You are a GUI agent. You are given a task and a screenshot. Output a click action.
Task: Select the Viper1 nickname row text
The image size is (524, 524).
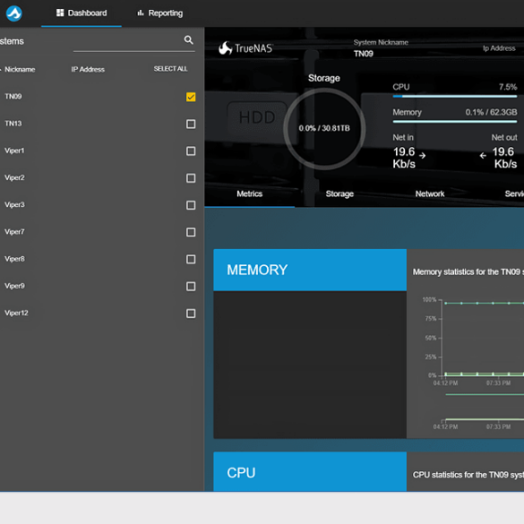pos(14,150)
